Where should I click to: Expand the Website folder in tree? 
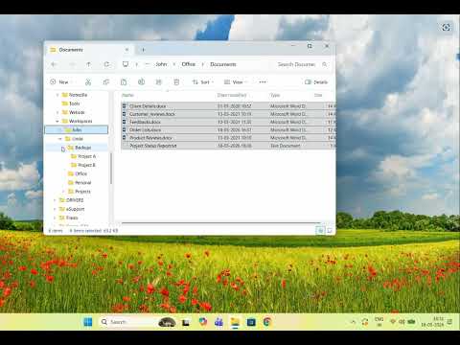tap(57, 112)
